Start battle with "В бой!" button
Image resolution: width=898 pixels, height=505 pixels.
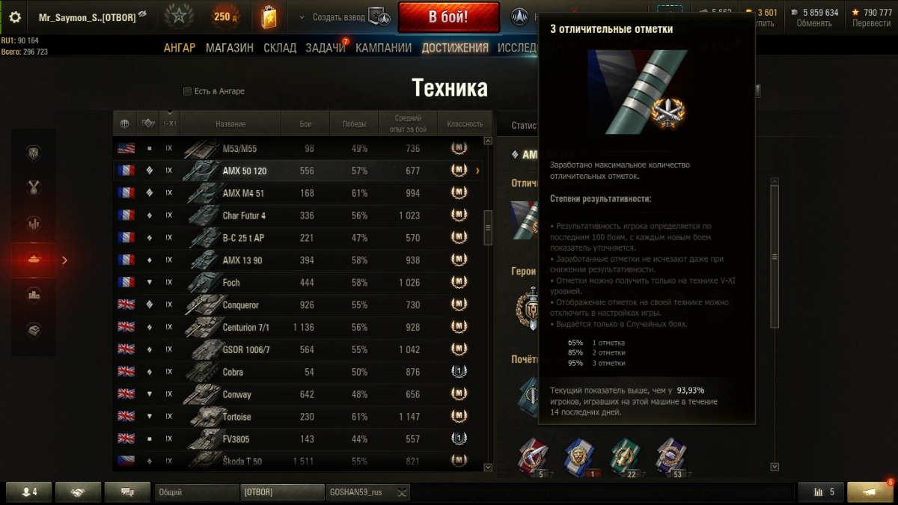(449, 16)
